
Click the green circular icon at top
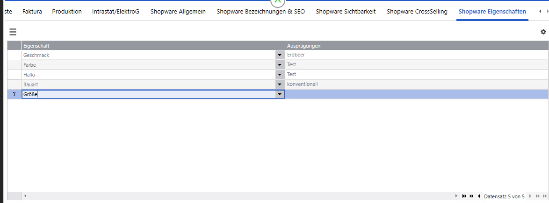tap(278, 2)
